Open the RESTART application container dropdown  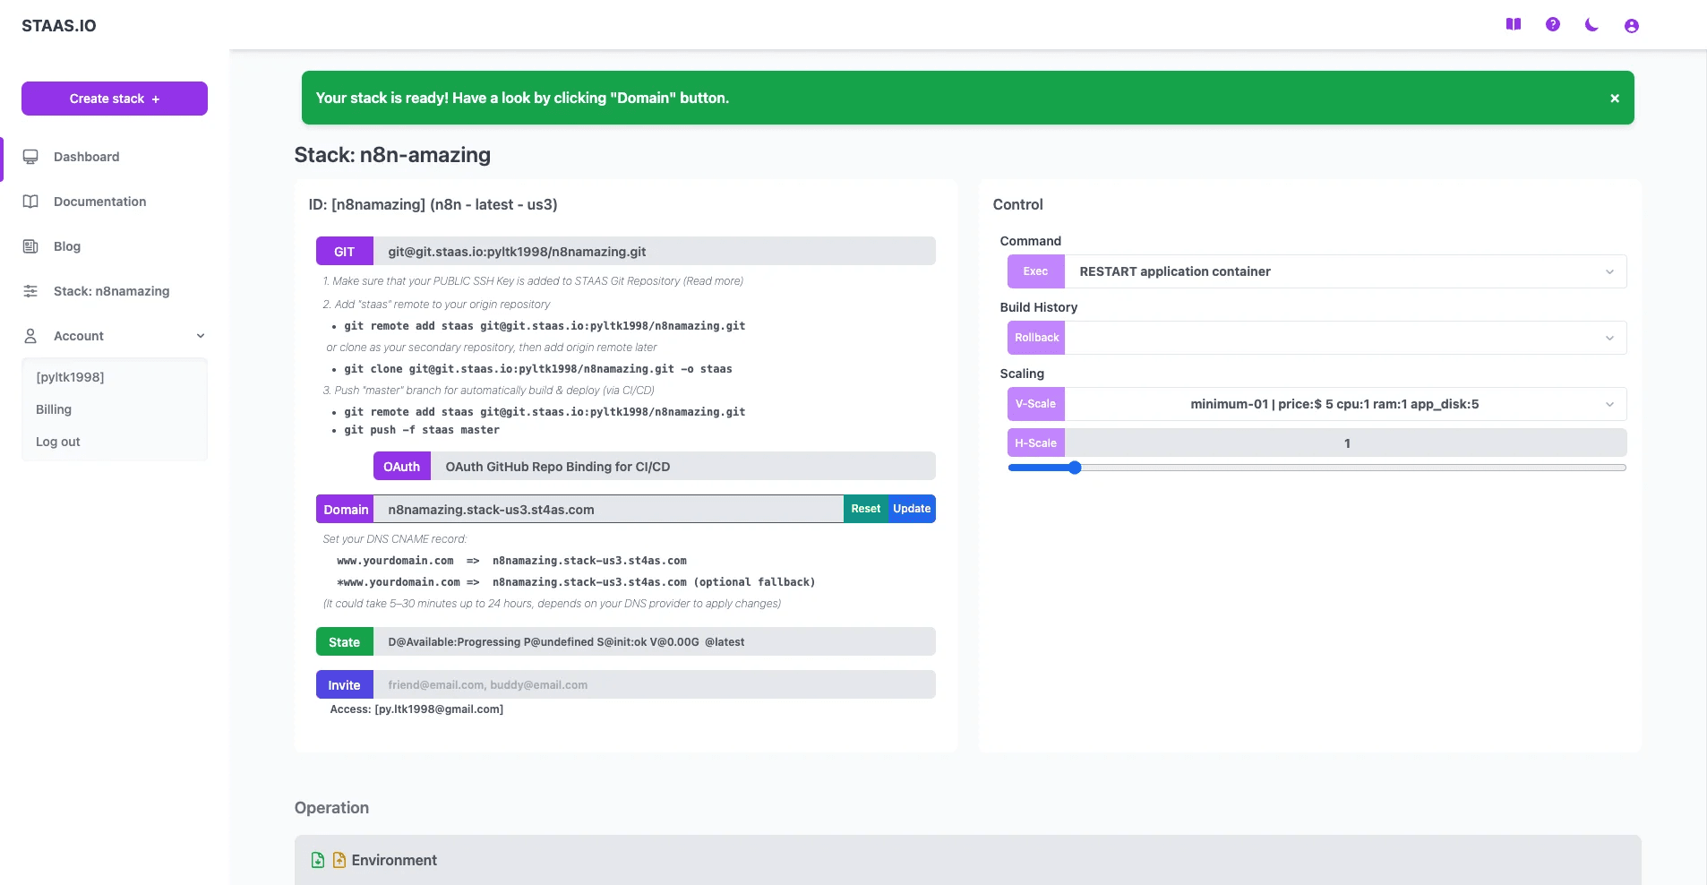click(1346, 271)
